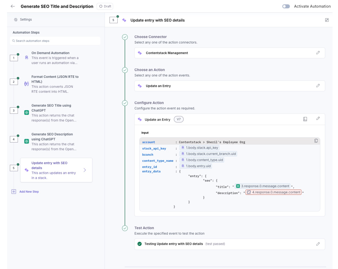Edit the Contentstack Management connector
Screen dimensions: 338x269
318,53
